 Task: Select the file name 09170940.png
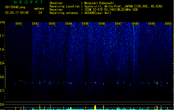tap(15, 7)
